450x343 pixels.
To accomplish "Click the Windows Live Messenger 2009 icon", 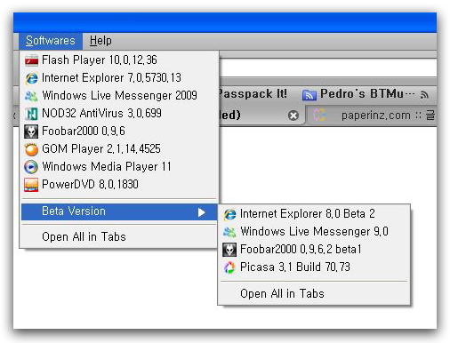I will 31,96.
